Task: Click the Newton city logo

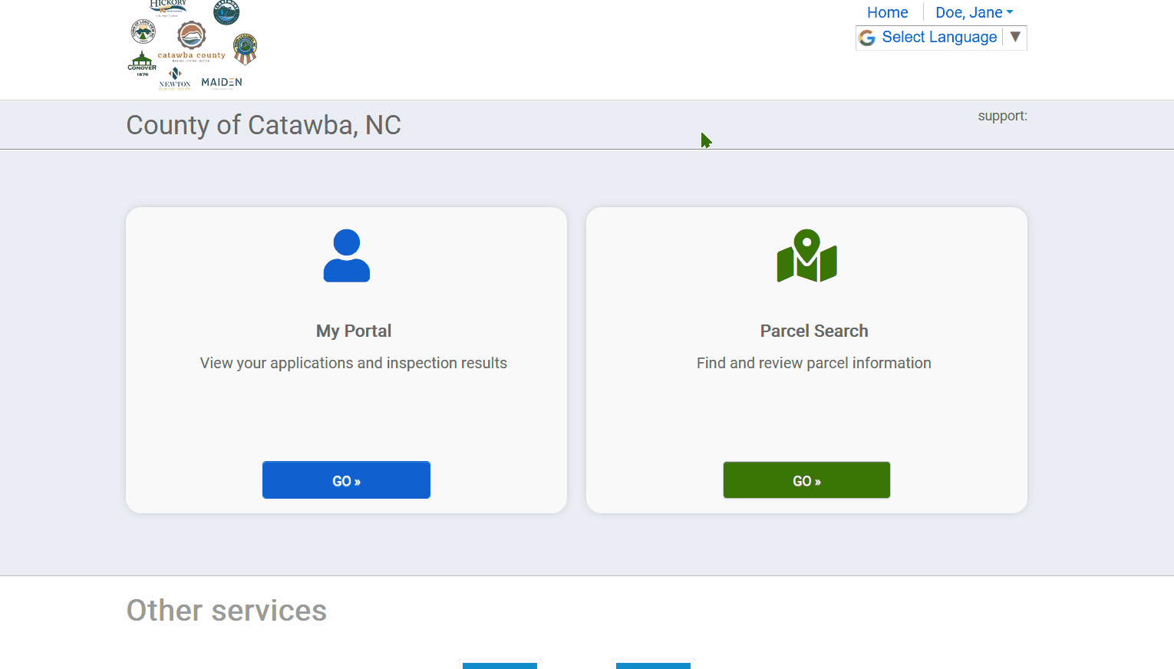Action: coord(175,78)
